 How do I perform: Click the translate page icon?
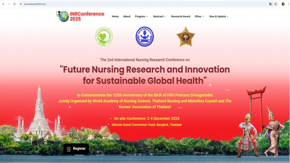coord(270,4)
